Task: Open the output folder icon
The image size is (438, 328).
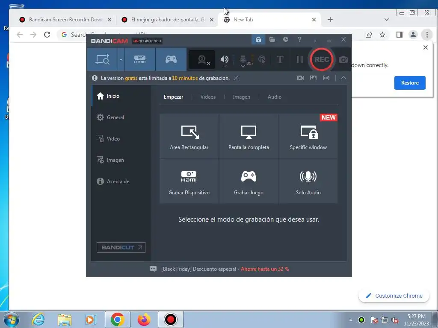Action: coord(272,40)
